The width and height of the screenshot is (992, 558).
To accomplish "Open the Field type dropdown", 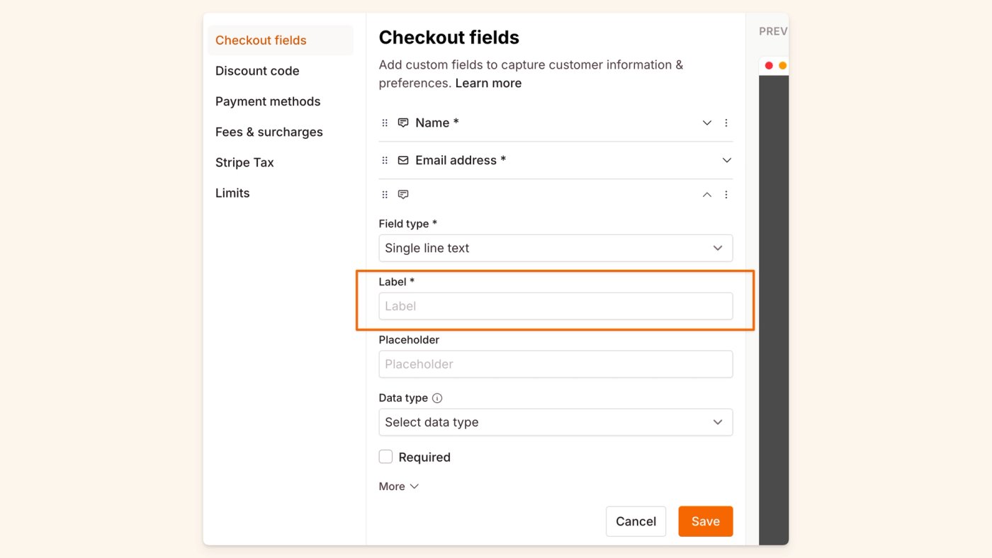I will [556, 249].
